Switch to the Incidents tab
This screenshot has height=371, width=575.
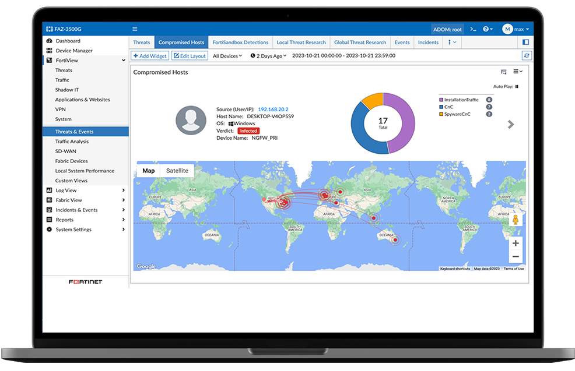point(428,43)
